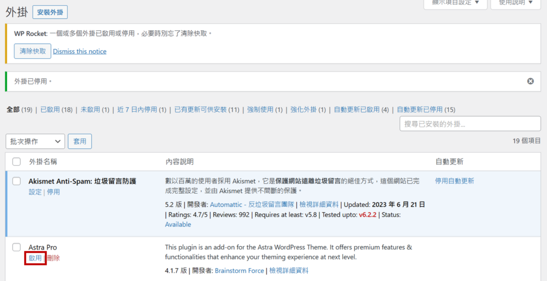Click the 內容說明 column header
The height and width of the screenshot is (281, 547).
[x=179, y=162]
